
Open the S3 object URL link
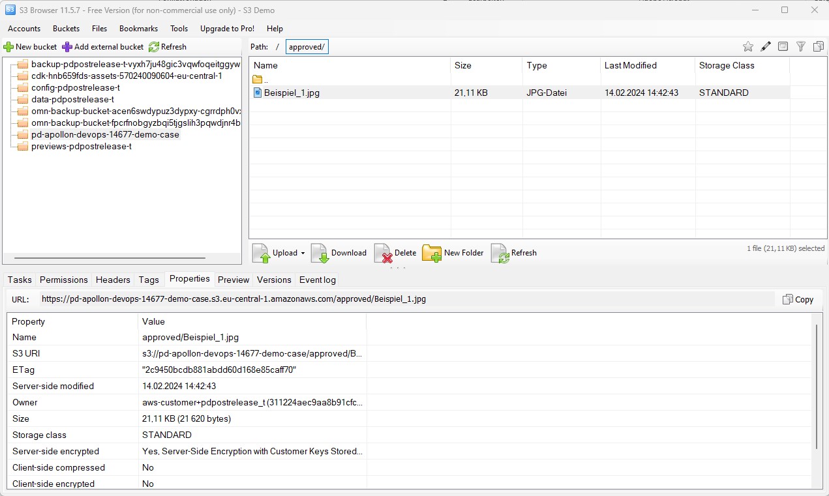(x=234, y=299)
